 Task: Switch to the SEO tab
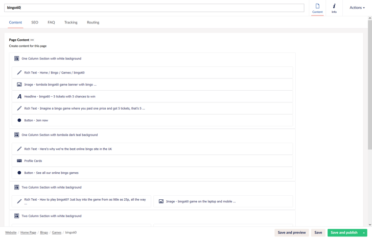(x=35, y=22)
